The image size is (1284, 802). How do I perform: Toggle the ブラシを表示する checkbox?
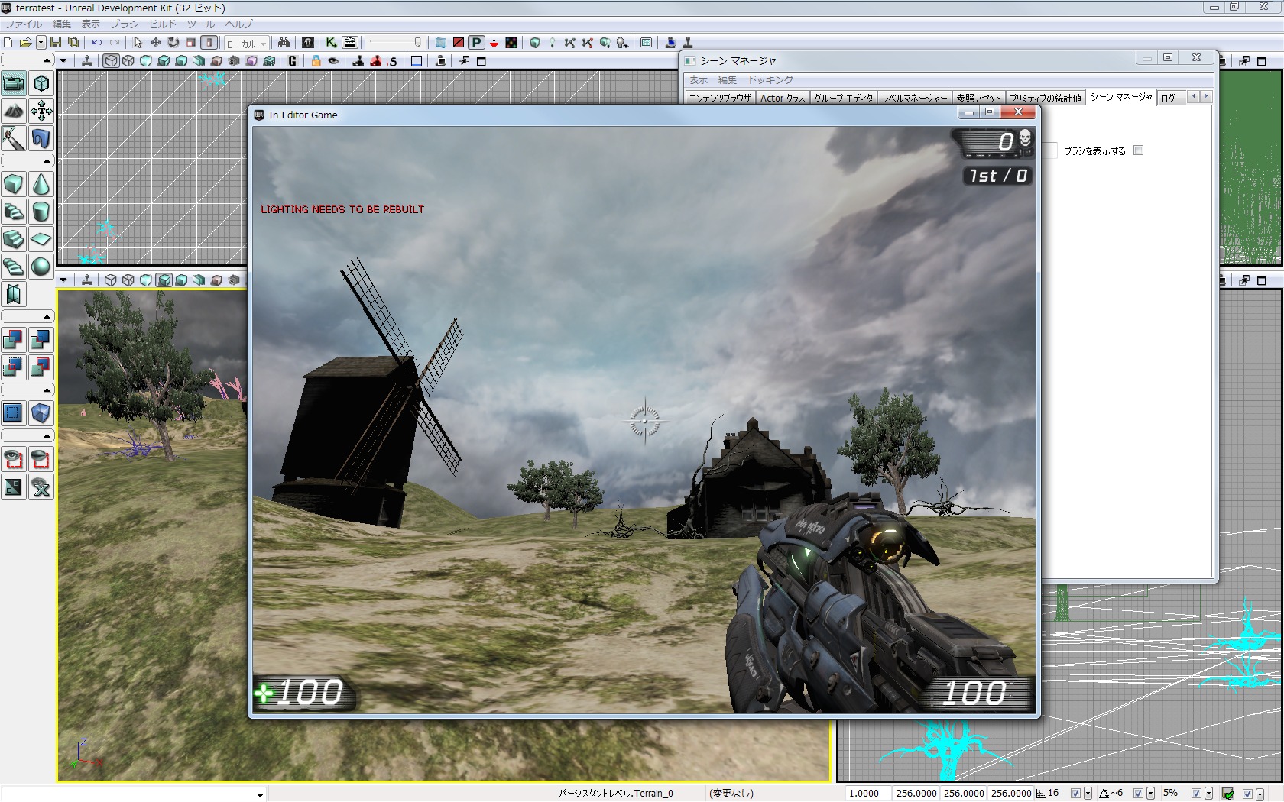1138,150
